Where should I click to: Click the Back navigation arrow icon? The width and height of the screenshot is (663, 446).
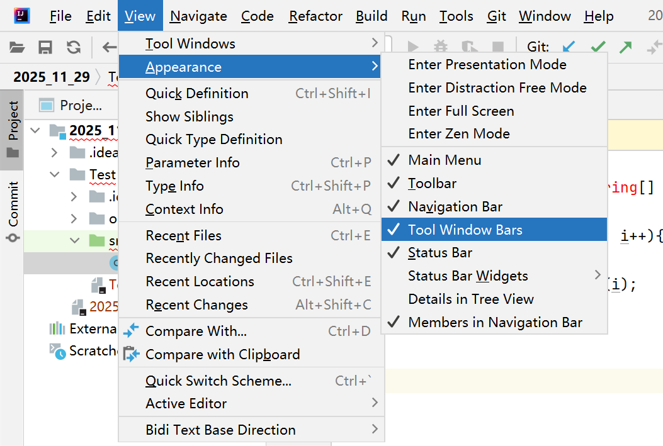tap(110, 47)
